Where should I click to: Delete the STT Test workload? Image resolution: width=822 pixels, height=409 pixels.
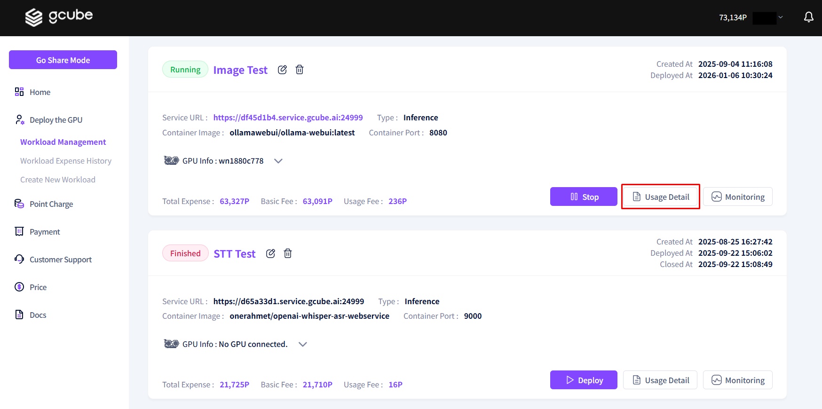(288, 253)
